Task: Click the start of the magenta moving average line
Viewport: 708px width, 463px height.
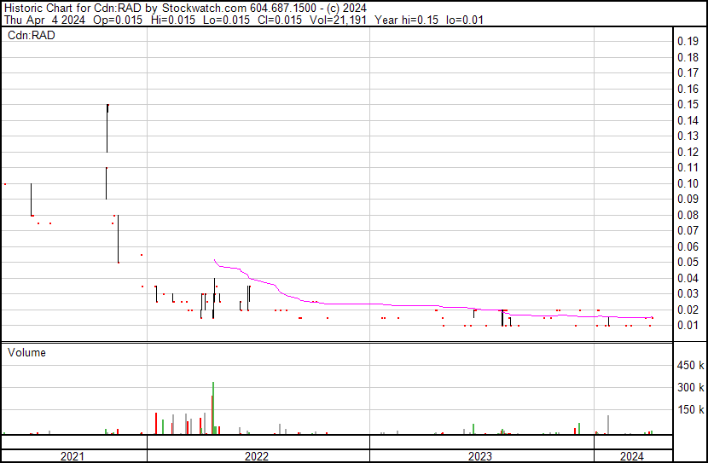Action: tap(214, 260)
